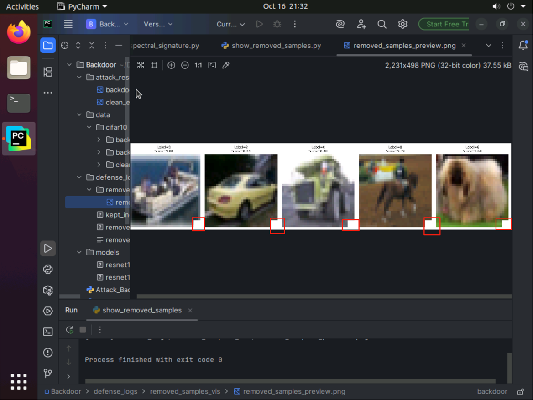Open the IDE settings gear menu
This screenshot has height=400, width=533.
[x=402, y=24]
